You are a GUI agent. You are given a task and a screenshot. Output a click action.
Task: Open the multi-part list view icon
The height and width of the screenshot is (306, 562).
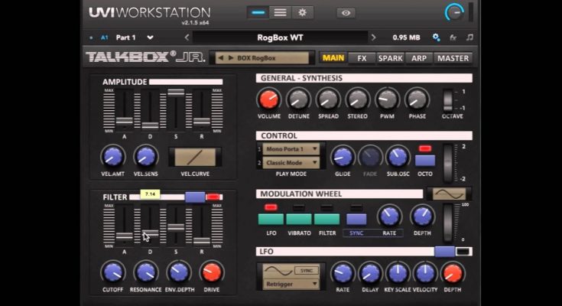point(281,12)
